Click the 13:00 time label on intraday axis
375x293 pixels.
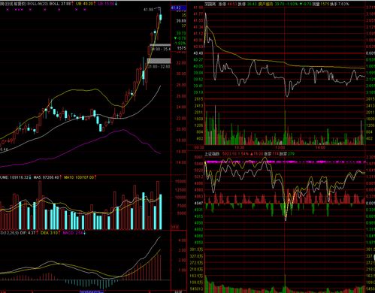click(x=280, y=147)
